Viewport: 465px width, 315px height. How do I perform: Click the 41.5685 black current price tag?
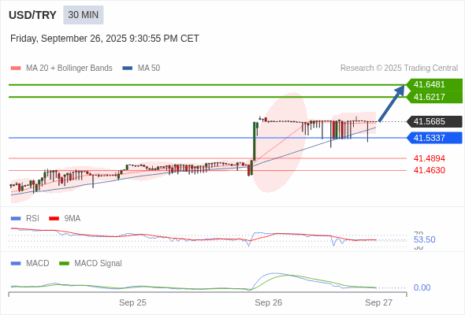click(x=434, y=121)
